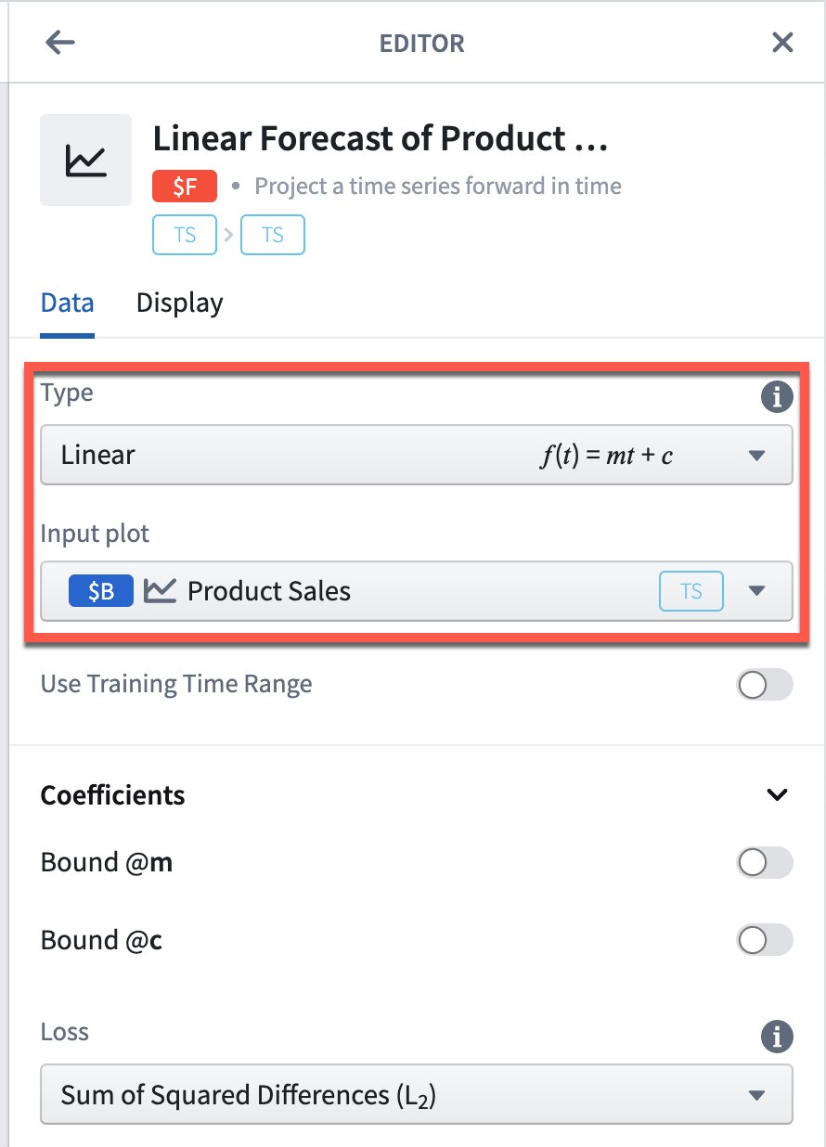Viewport: 826px width, 1147px height.
Task: Click the line chart icon thumbnail
Action: pos(86,161)
